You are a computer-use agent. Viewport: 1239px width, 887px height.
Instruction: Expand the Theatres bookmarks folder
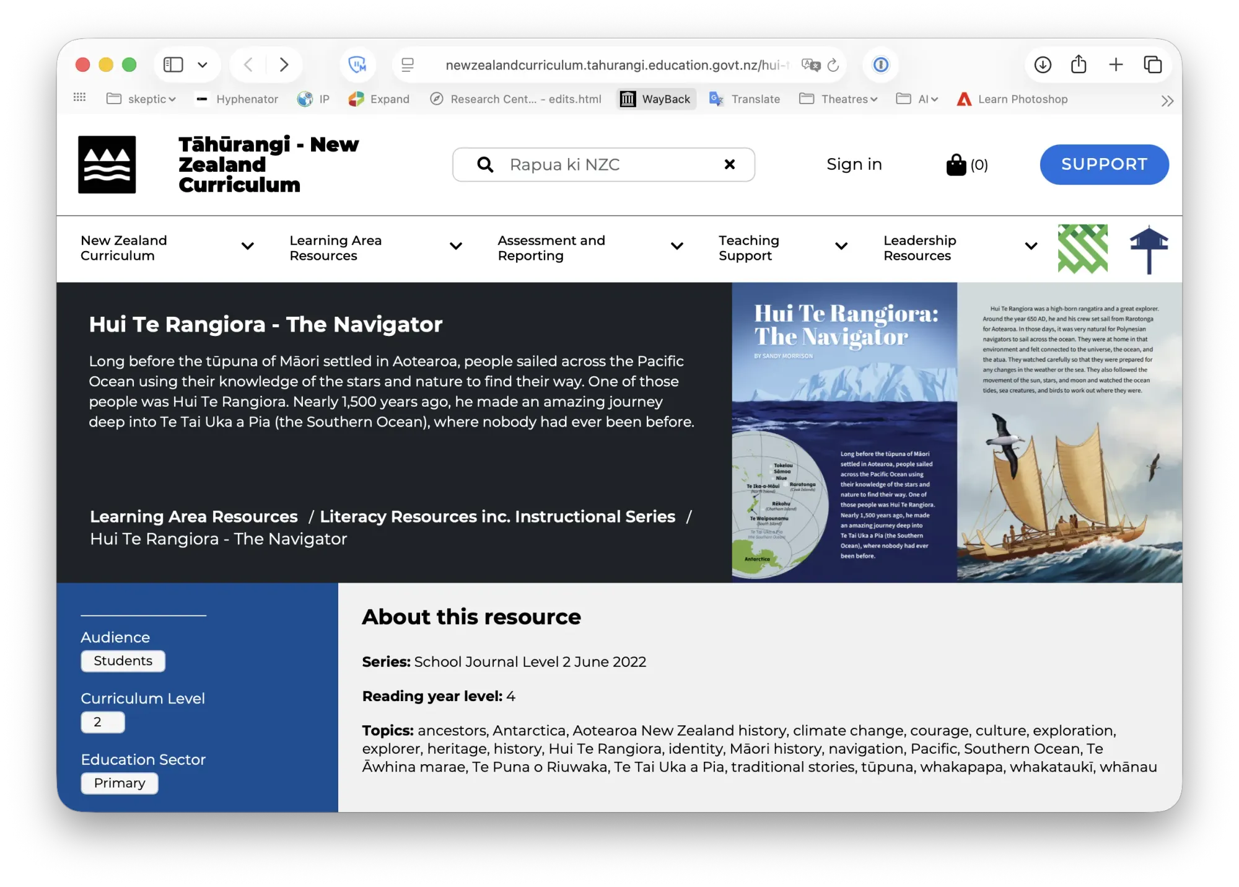(x=839, y=99)
